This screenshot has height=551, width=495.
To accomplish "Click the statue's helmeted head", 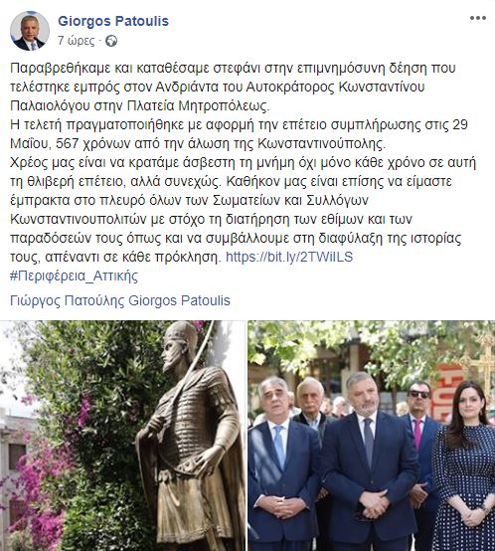I will (x=180, y=346).
